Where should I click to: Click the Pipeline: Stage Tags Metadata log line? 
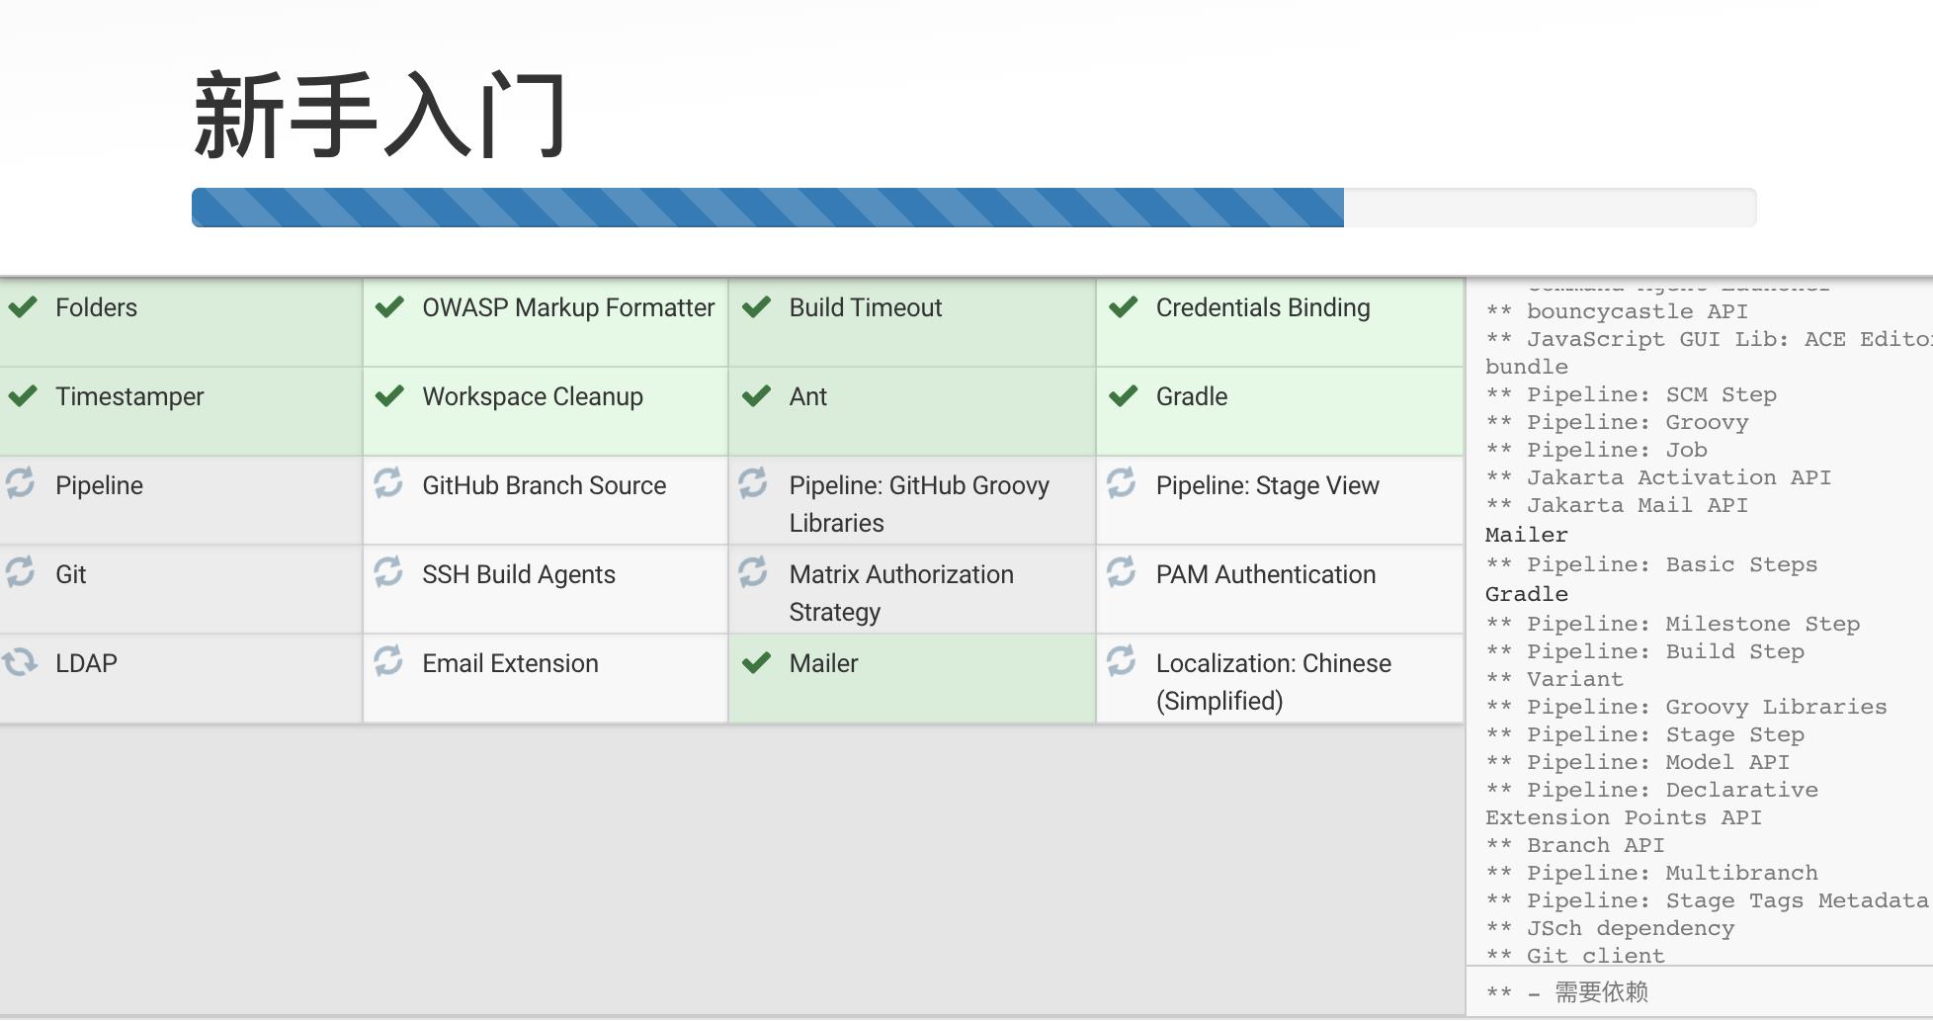1707,900
